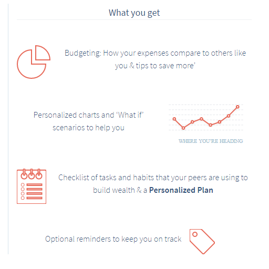Click the detached pie slice of budgeting icon

pos(43,53)
